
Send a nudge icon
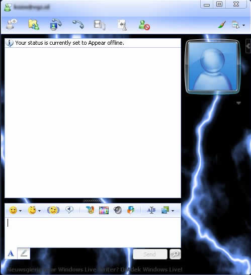(x=53, y=210)
